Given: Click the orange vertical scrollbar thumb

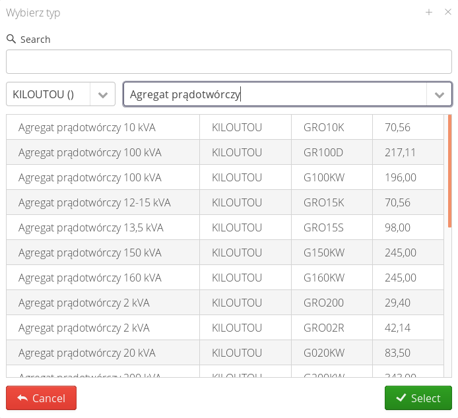Looking at the screenshot, I should point(449,171).
